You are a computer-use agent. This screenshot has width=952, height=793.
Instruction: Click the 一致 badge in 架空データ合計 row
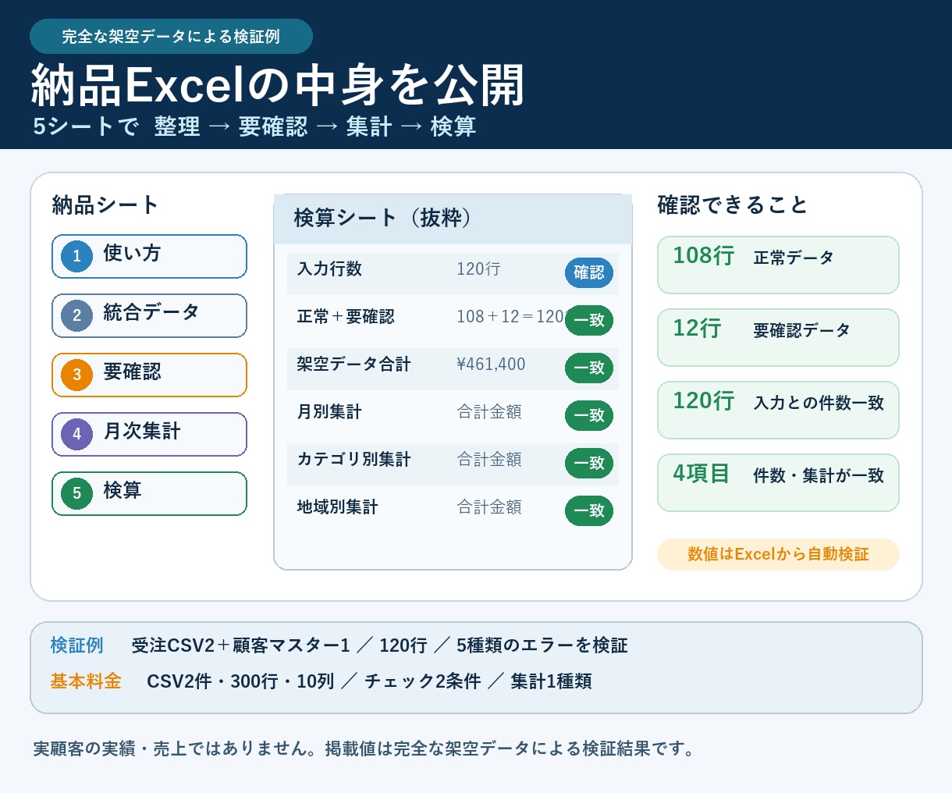pyautogui.click(x=589, y=368)
